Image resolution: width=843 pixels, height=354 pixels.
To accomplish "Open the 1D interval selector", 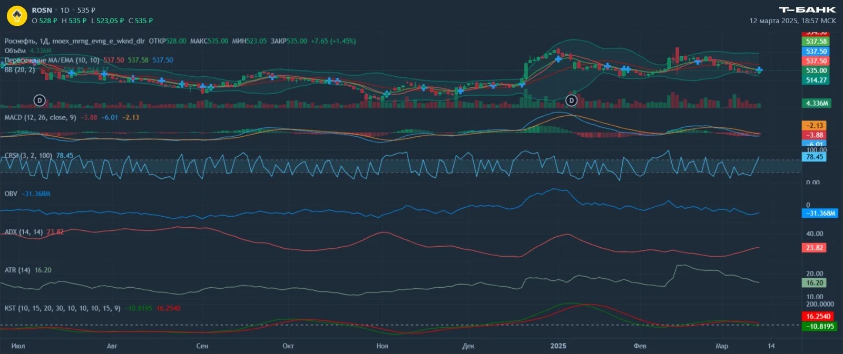I will point(65,10).
